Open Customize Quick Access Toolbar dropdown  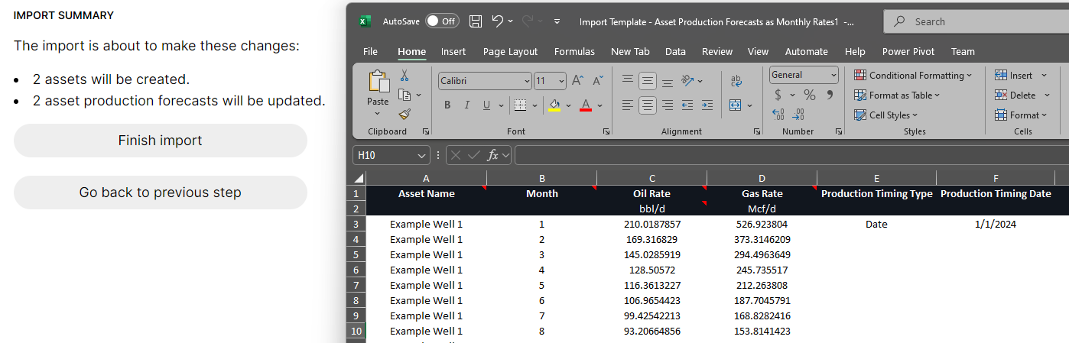(x=557, y=21)
